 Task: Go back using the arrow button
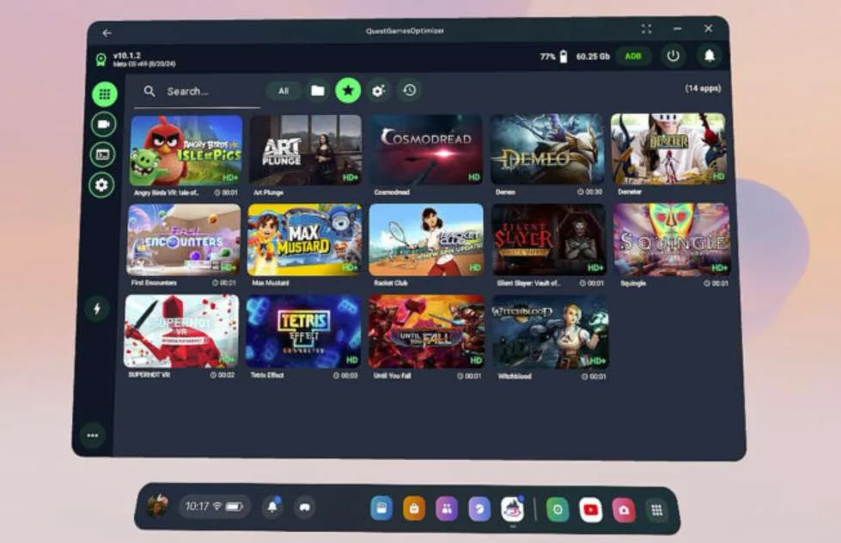point(107,33)
